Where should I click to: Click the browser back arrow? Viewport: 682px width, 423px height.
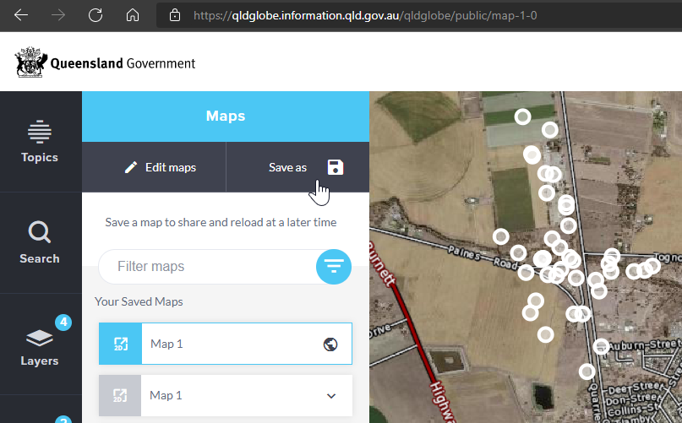click(21, 15)
